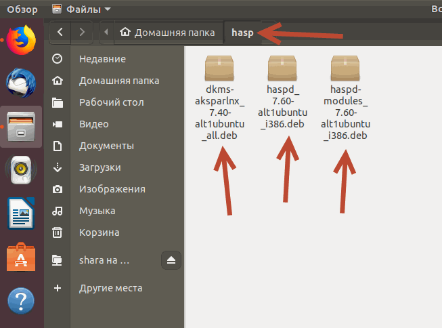Expand the path bar left arrow
Image resolution: width=442 pixels, height=328 pixels.
click(106, 32)
